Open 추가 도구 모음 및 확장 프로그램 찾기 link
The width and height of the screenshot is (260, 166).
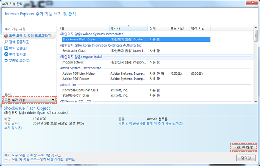point(34,155)
